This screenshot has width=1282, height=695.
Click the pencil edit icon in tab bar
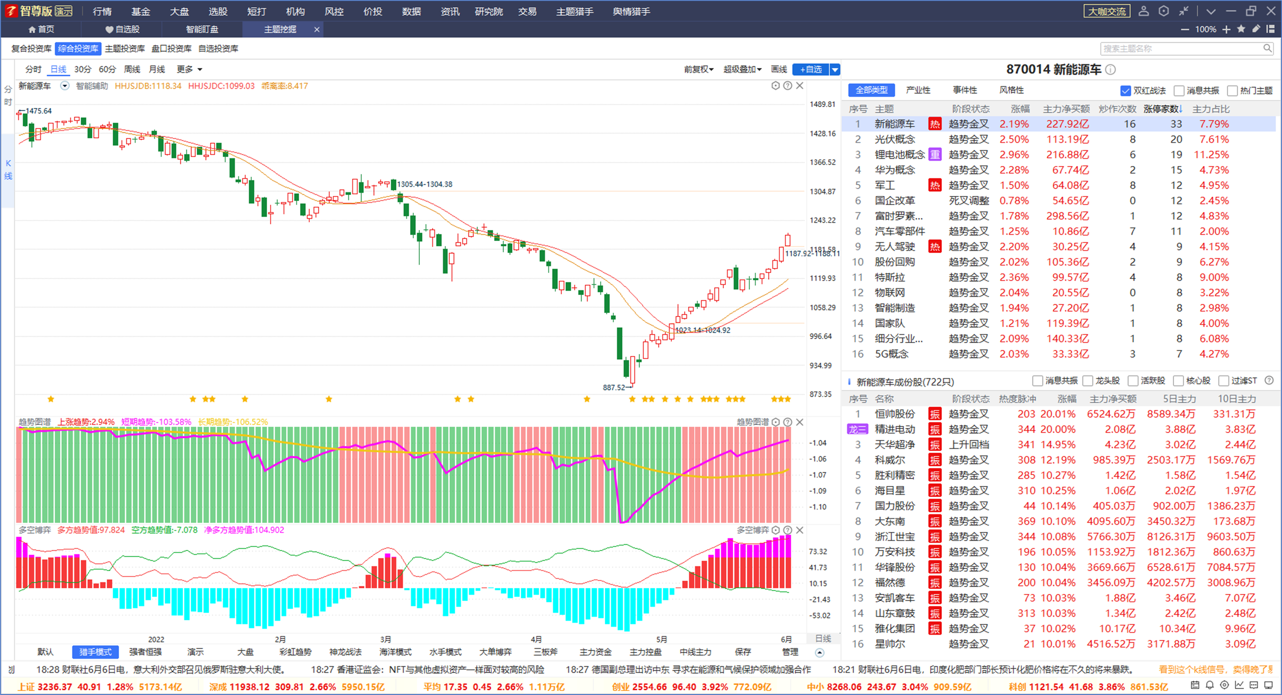coord(1257,29)
